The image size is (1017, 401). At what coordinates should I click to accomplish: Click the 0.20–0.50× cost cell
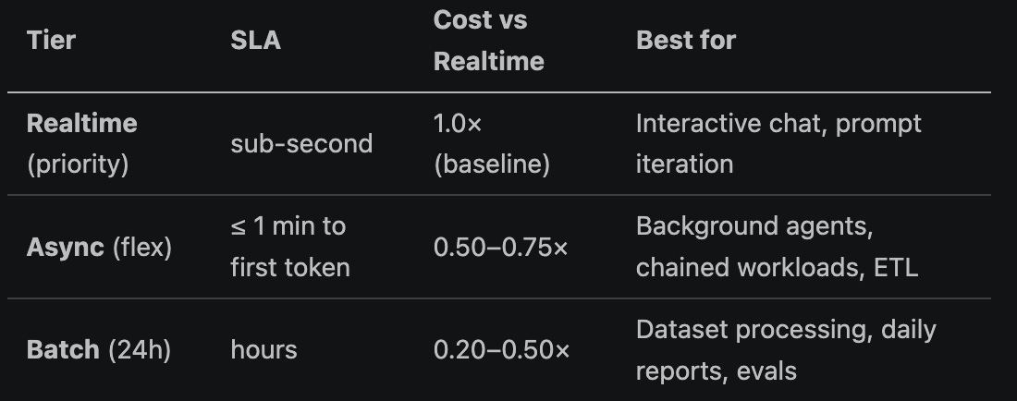click(501, 350)
